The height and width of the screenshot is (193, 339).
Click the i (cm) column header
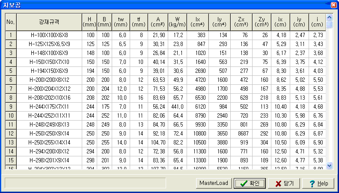pos(317,22)
